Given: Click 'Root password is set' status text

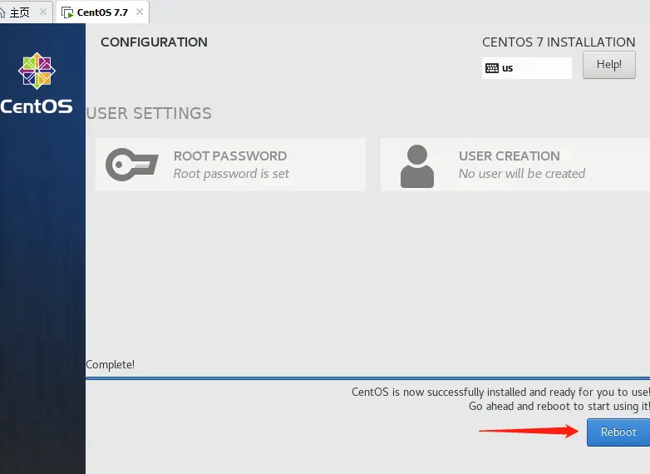Looking at the screenshot, I should 231,174.
